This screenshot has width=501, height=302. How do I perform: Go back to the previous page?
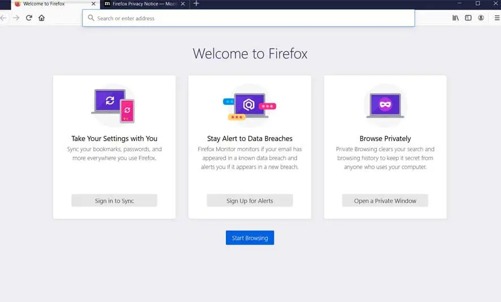click(x=4, y=18)
